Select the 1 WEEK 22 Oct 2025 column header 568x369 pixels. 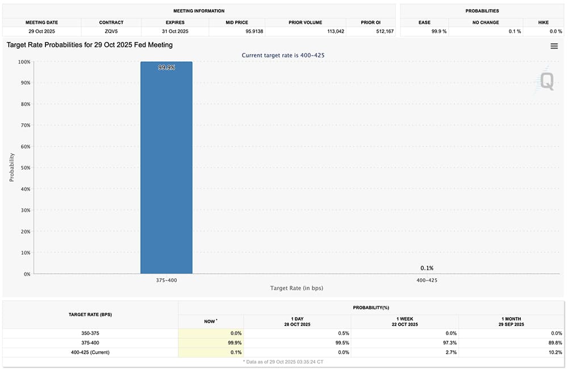tap(404, 321)
